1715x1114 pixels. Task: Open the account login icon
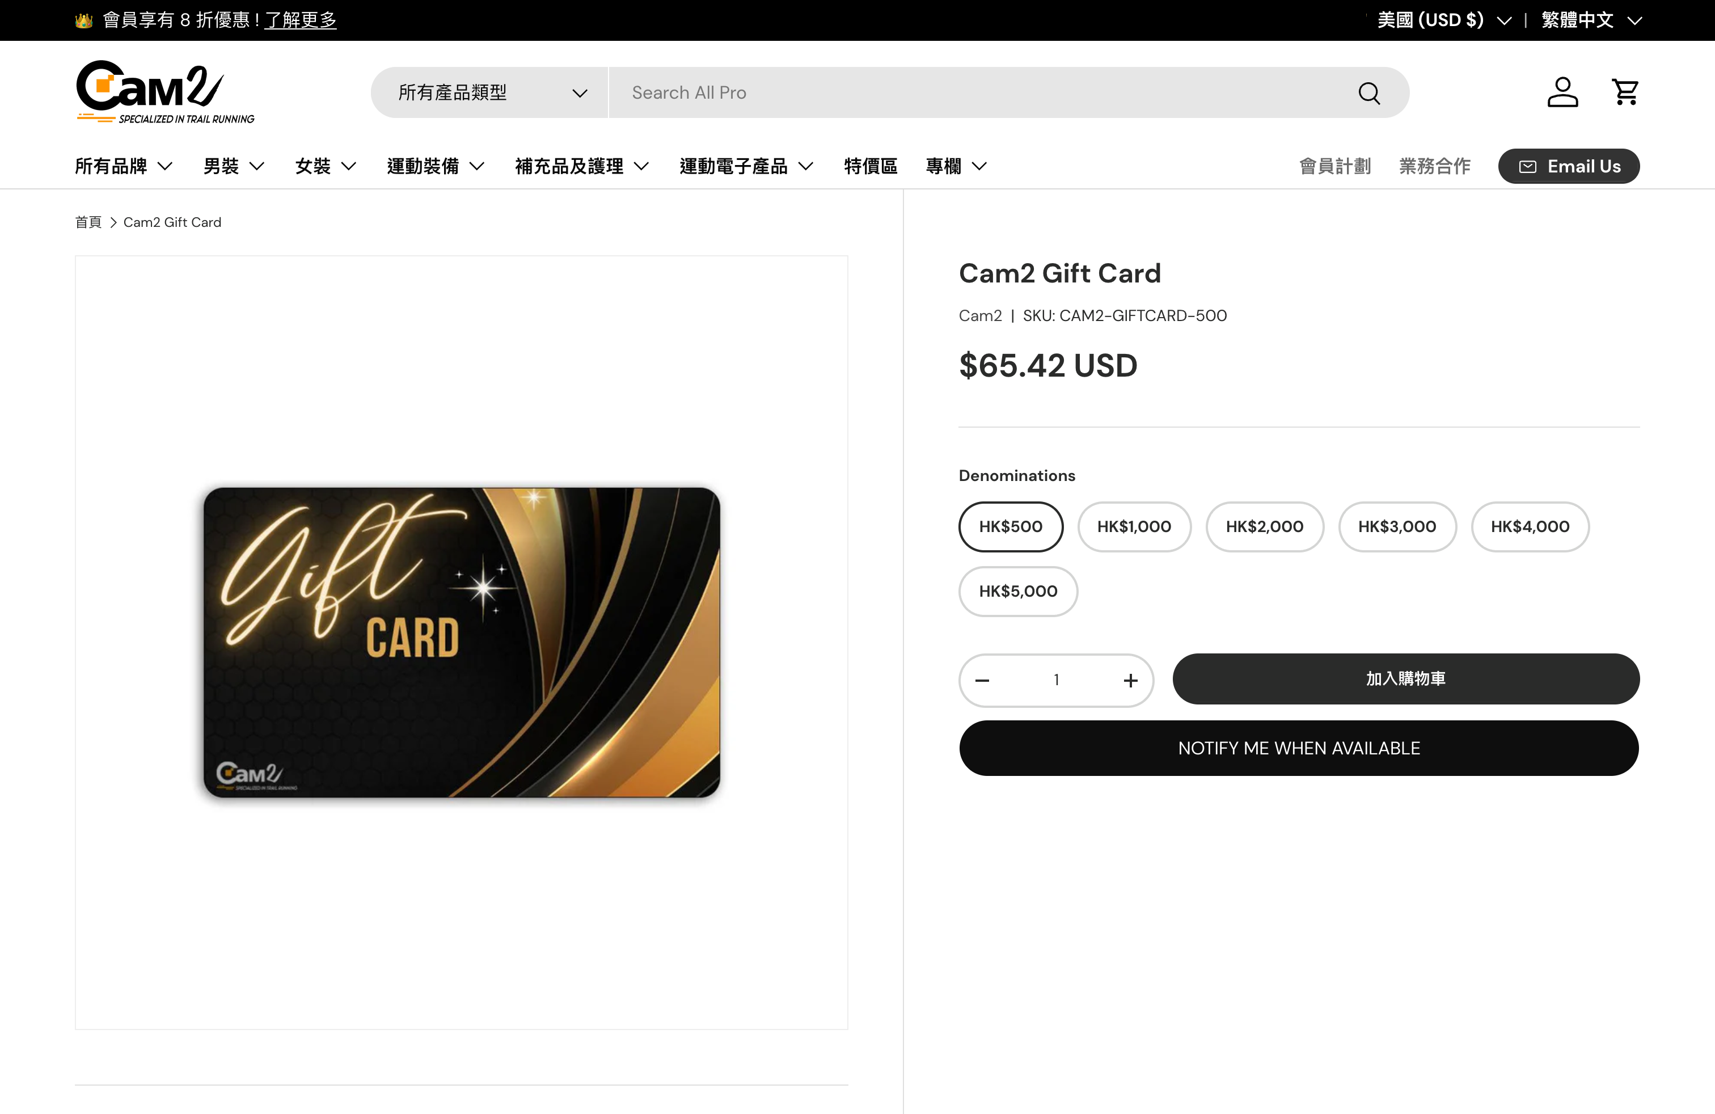[1562, 92]
